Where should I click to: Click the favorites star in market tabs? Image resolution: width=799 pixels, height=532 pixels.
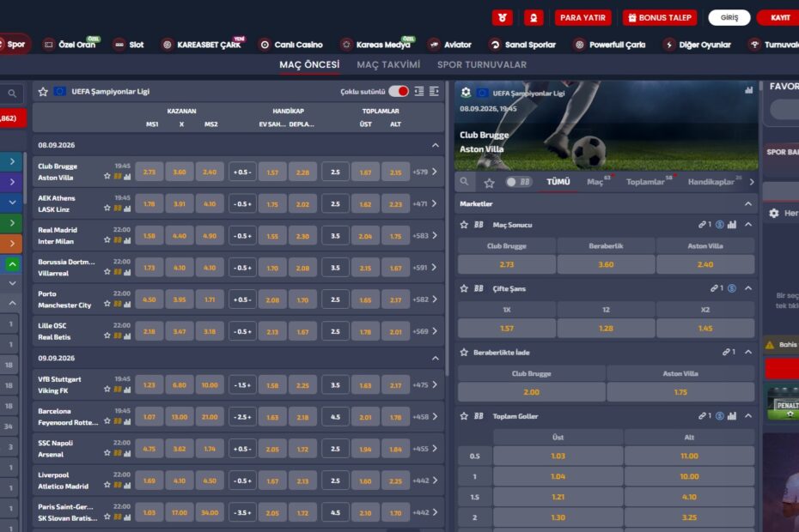(x=489, y=183)
